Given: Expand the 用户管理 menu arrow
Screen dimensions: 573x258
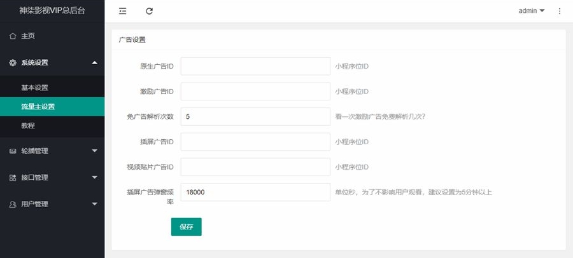Looking at the screenshot, I should (94, 205).
